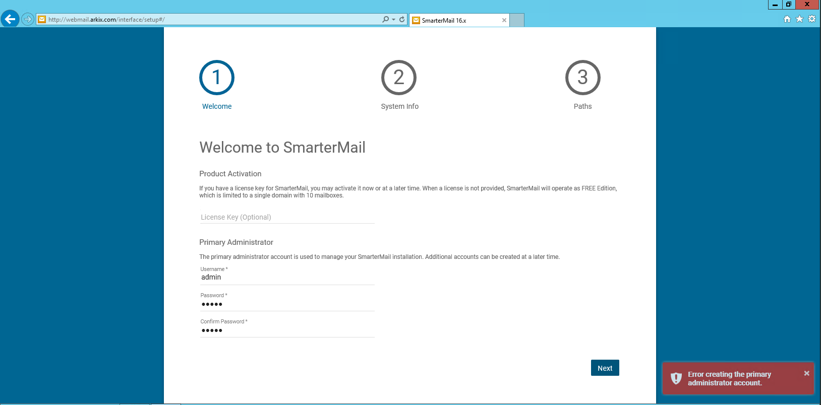821x405 pixels.
Task: Open a new blank browser tab
Action: [517, 21]
